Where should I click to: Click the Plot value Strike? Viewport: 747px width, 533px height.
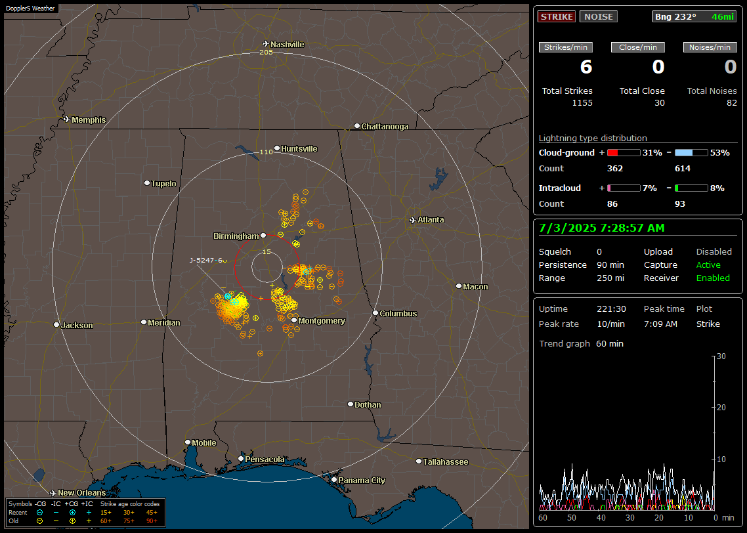coord(708,324)
